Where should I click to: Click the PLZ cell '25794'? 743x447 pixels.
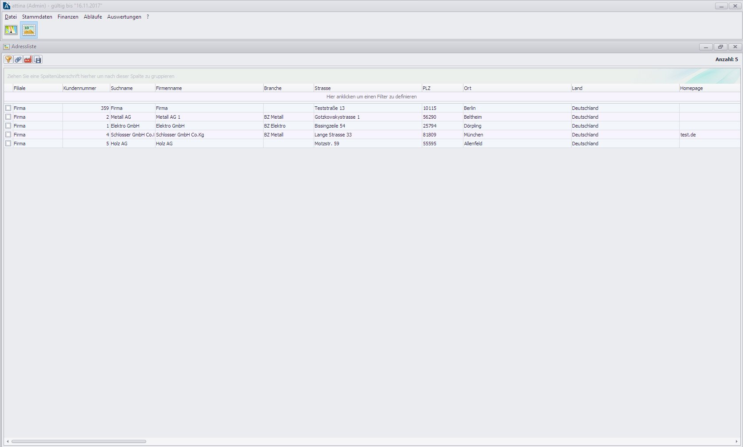442,126
